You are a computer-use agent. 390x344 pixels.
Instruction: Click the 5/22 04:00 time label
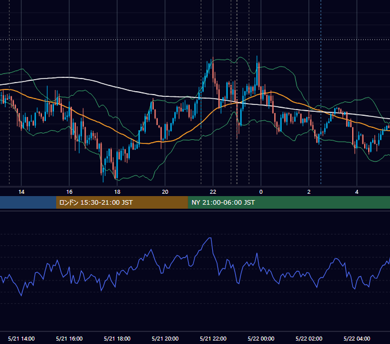click(357, 338)
